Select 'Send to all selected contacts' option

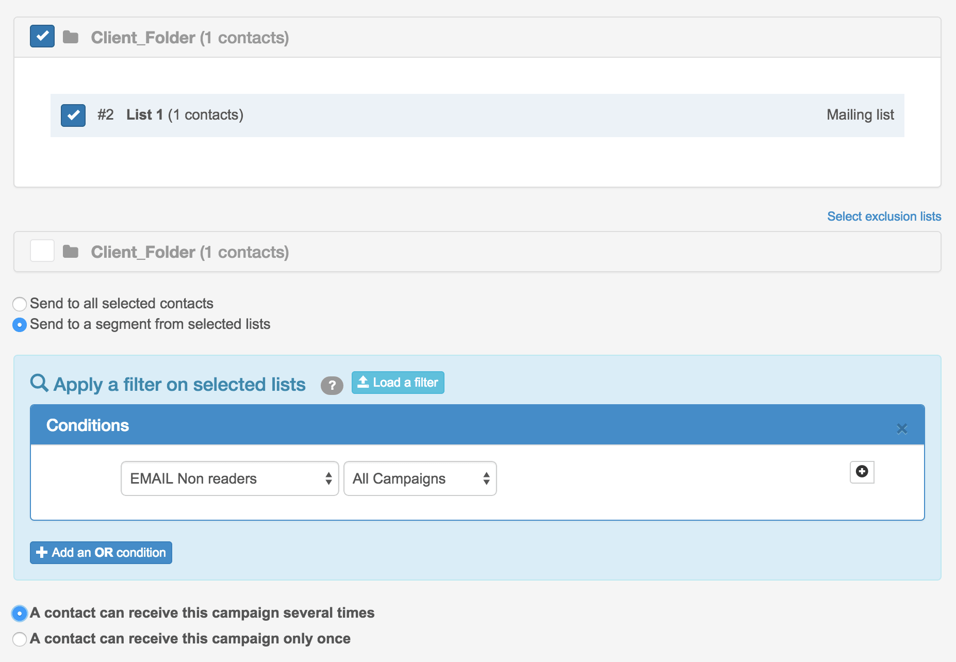tap(20, 304)
